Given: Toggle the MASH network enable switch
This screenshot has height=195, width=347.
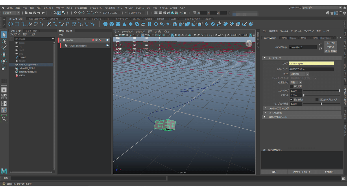Looking at the screenshot, I should [107, 40].
